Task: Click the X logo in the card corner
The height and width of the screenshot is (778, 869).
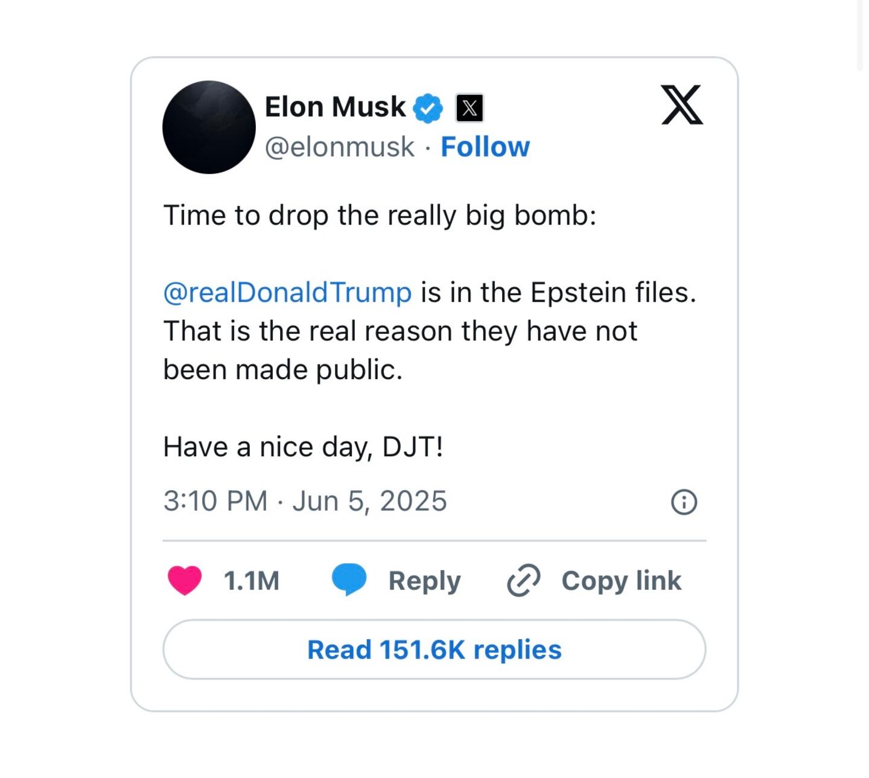Action: click(x=682, y=105)
